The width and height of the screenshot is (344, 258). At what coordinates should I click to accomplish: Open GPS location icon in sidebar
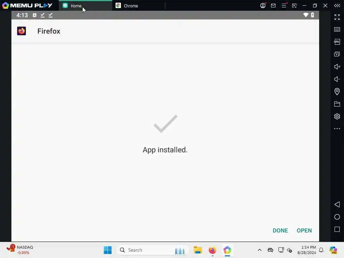tap(337, 91)
